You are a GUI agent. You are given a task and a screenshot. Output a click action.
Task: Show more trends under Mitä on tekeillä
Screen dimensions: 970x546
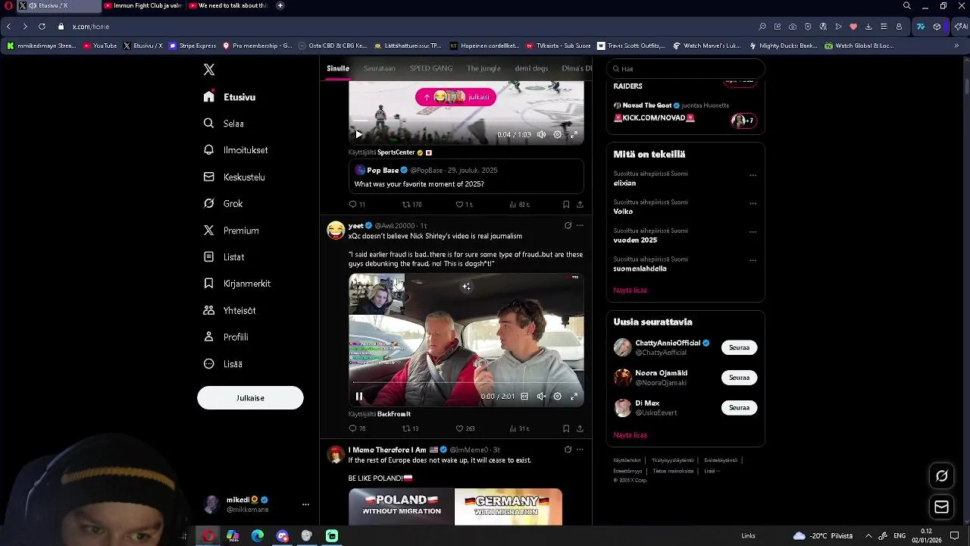630,290
